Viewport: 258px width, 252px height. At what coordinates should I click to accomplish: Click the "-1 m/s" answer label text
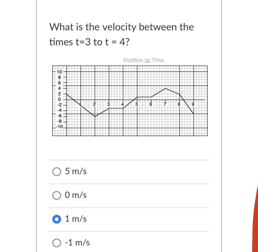click(77, 243)
